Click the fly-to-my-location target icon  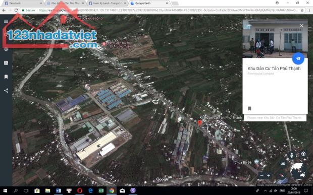pyautogui.click(x=303, y=154)
